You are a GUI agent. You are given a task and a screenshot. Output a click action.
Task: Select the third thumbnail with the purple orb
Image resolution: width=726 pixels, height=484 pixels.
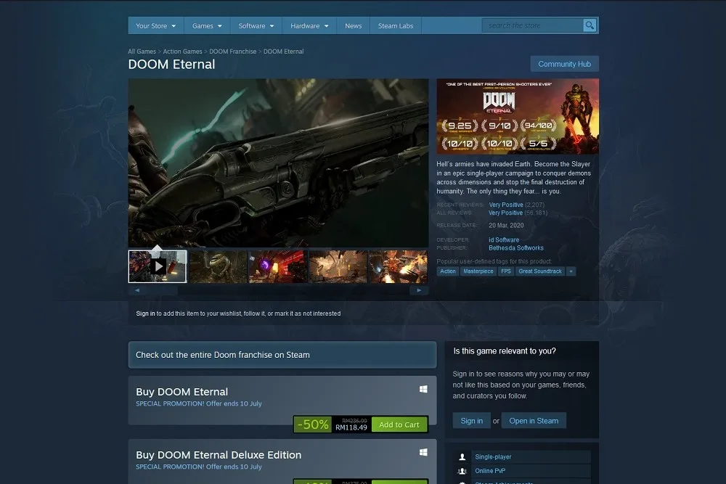click(278, 266)
